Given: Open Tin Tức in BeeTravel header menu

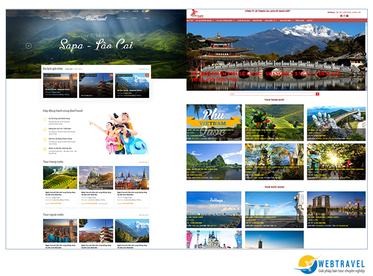Looking at the screenshot, I should pyautogui.click(x=134, y=18).
